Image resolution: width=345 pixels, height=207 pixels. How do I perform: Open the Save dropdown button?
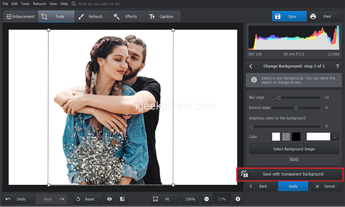[x=289, y=17]
